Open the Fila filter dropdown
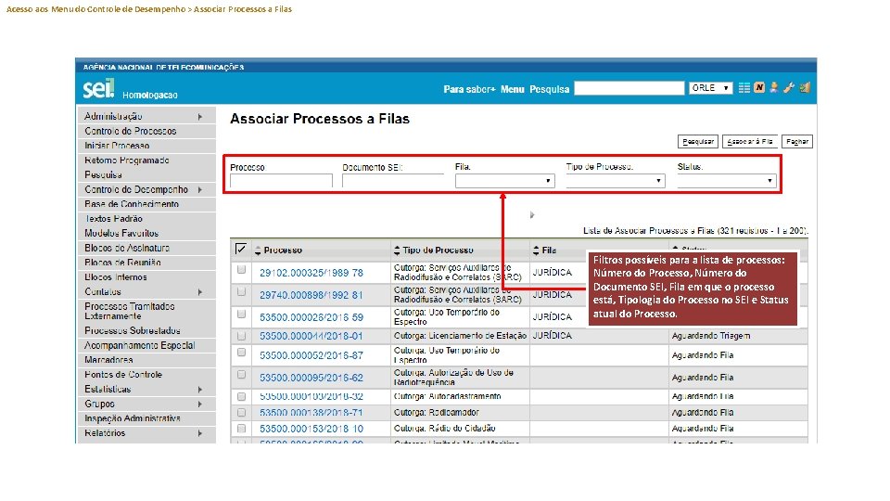The width and height of the screenshot is (890, 501). (504, 181)
